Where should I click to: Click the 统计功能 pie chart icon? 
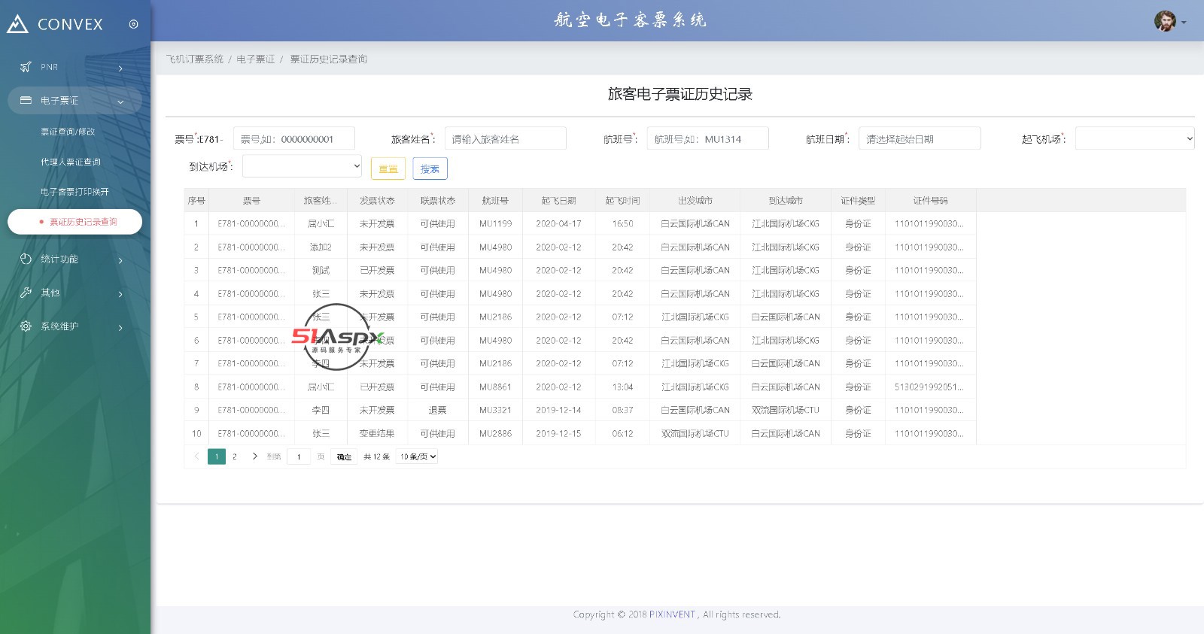coord(26,259)
